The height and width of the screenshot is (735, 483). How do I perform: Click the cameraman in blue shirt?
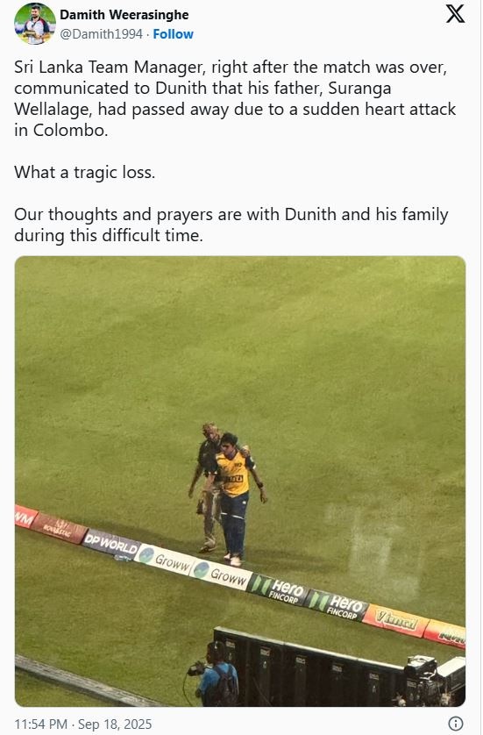coord(217,674)
